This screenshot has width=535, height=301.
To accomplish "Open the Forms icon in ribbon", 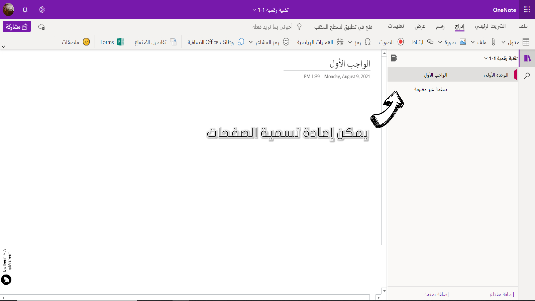I will click(x=120, y=42).
